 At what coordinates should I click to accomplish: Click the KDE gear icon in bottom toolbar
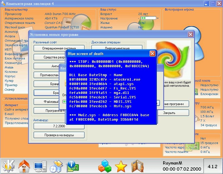(8, 166)
